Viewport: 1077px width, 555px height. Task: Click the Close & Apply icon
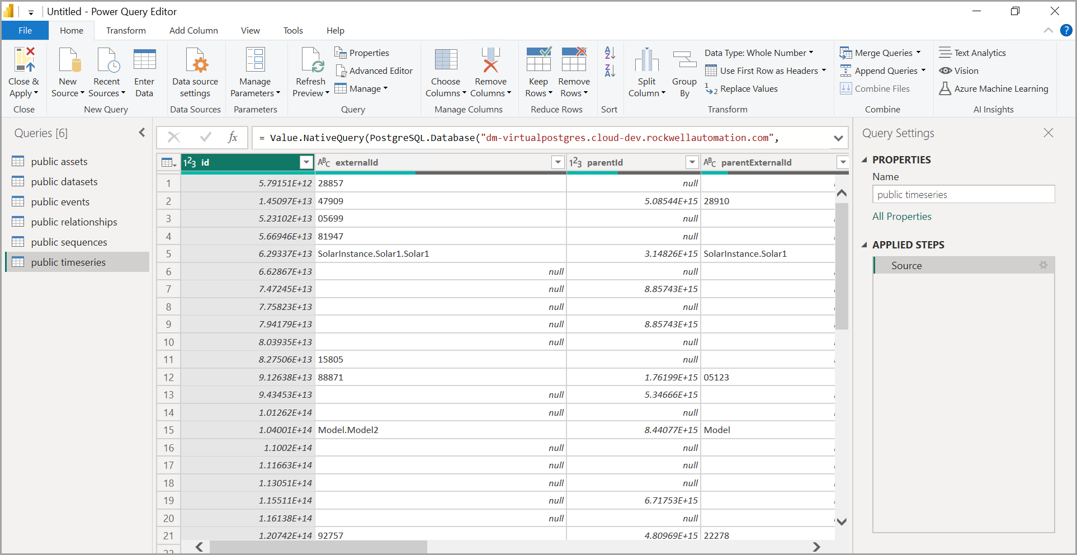[x=24, y=60]
